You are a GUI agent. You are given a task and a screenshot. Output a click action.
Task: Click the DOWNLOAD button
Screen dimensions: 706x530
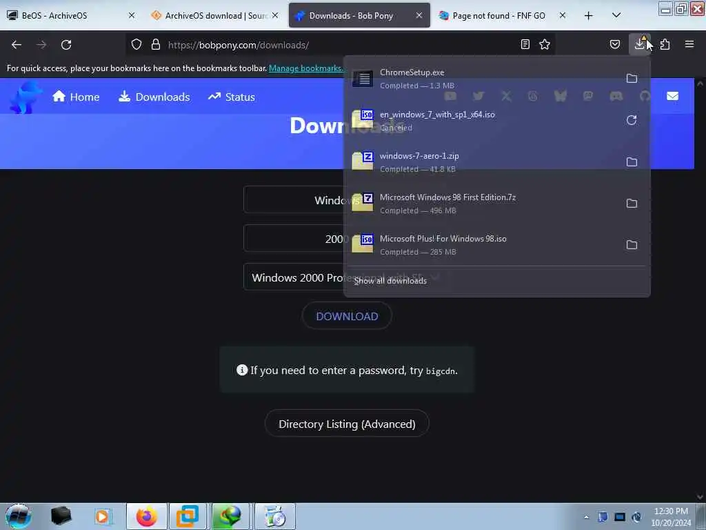click(x=347, y=316)
